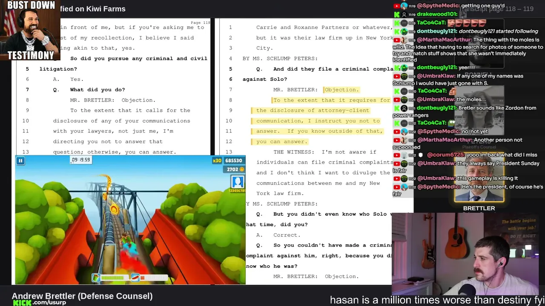Click the 'fied on Kiwi Farms' title bar text

(x=93, y=8)
